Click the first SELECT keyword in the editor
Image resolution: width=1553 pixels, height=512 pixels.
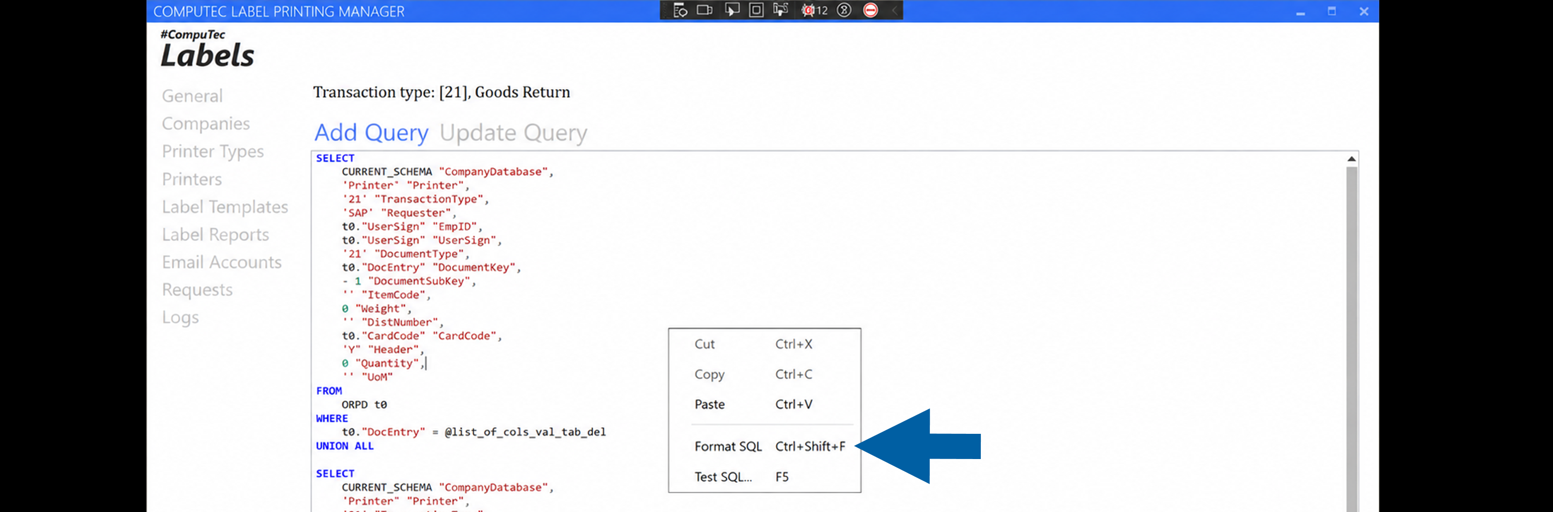tap(335, 158)
